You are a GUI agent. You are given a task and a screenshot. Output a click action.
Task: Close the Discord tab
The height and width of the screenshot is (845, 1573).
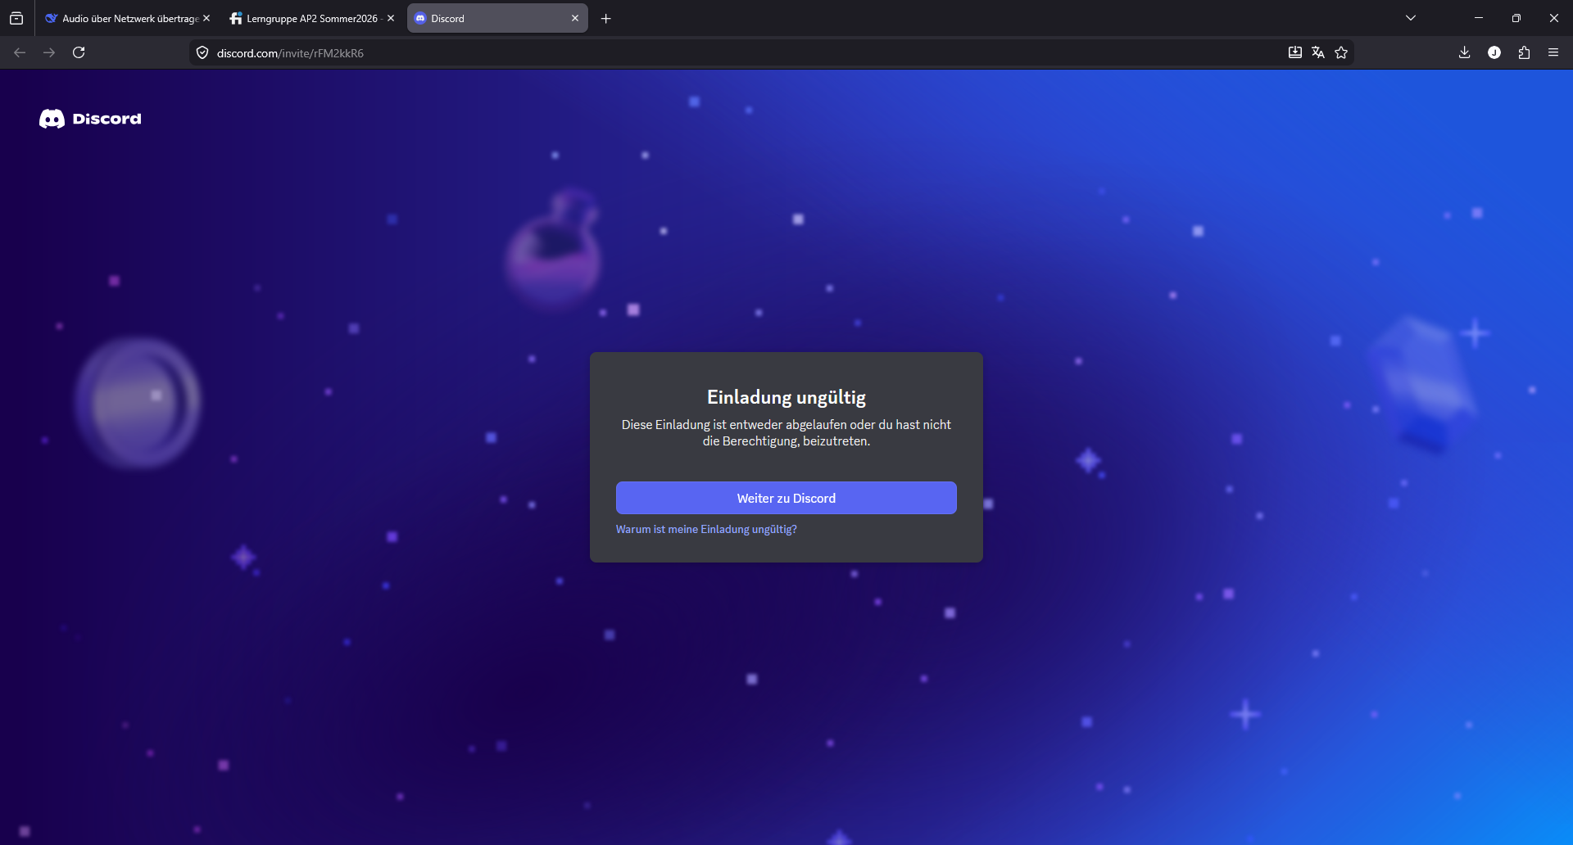point(575,18)
